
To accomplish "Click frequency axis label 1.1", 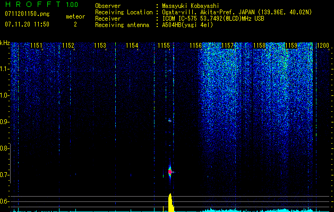I will [x=4, y=69].
